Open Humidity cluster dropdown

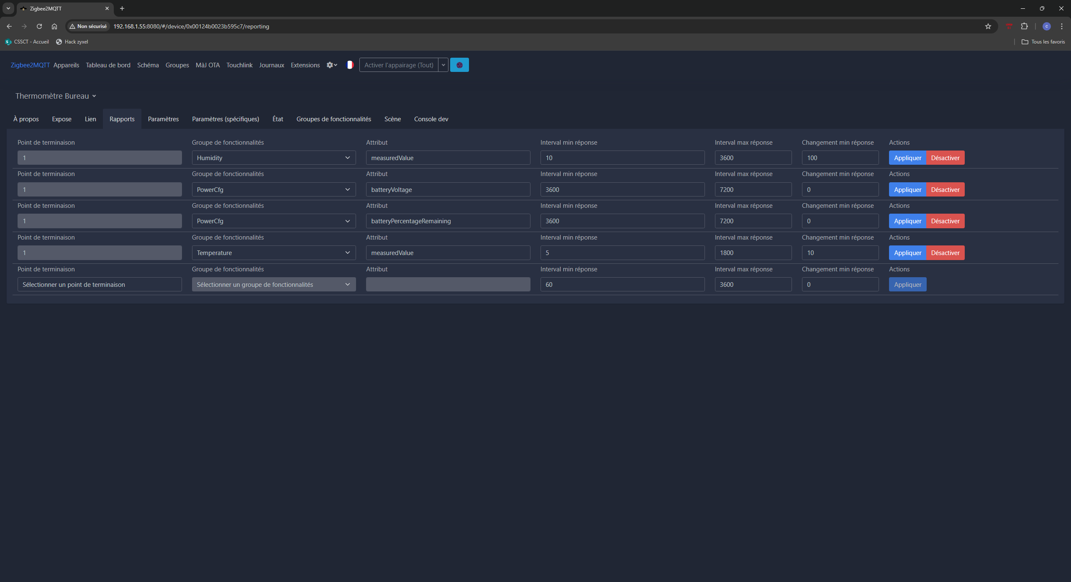274,158
